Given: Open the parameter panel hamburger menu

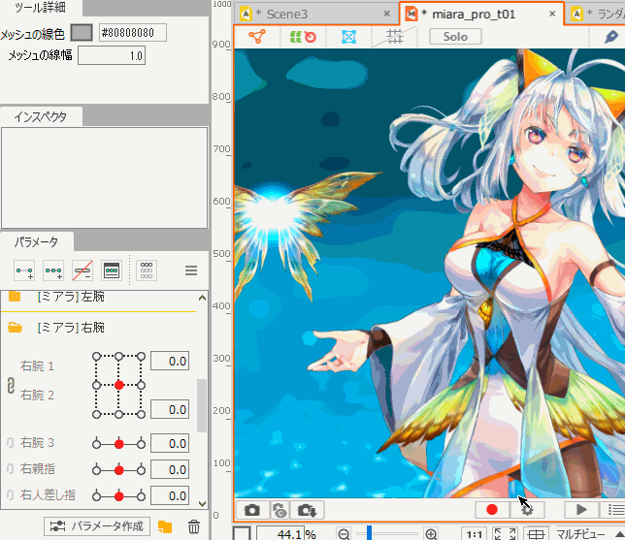Looking at the screenshot, I should click(x=191, y=270).
